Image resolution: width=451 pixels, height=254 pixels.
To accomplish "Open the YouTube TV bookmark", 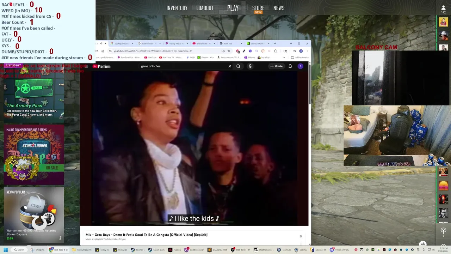I will pos(171,58).
